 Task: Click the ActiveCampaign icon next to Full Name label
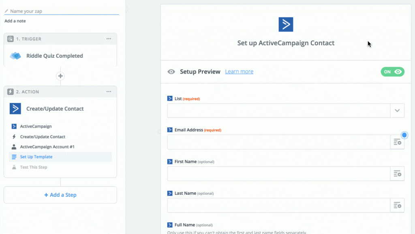click(170, 225)
